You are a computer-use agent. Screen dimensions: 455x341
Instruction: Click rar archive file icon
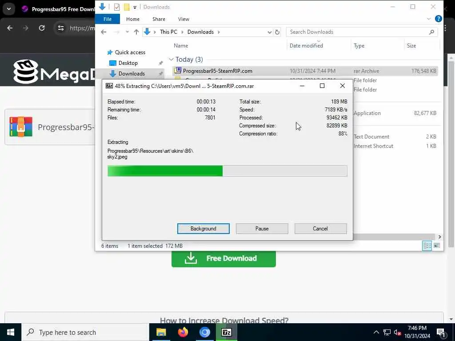tap(178, 71)
